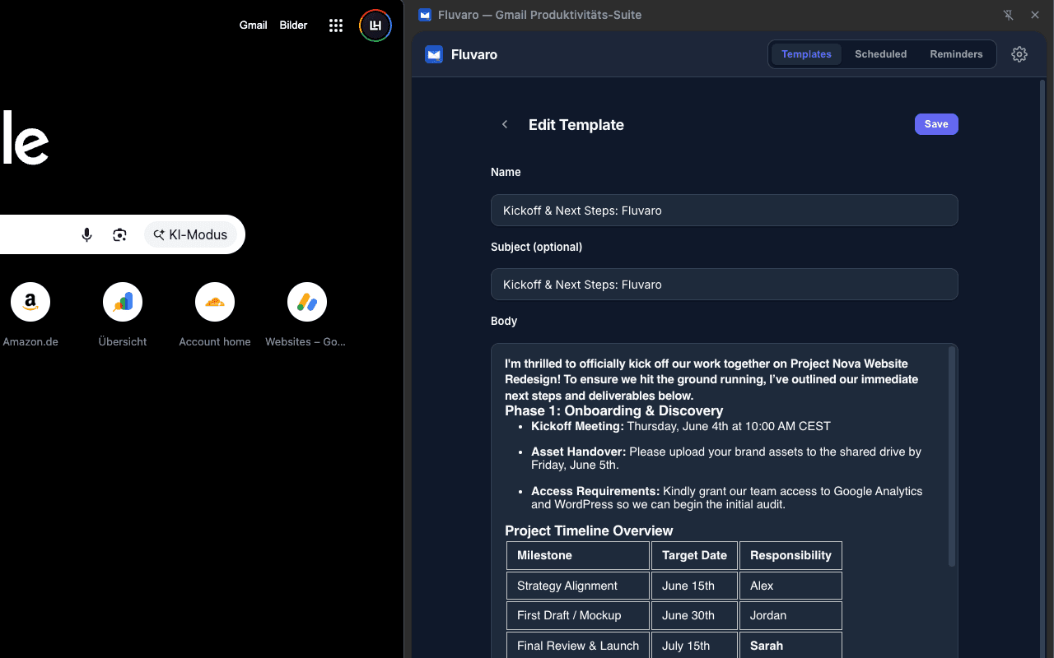Open the Gmail link

pyautogui.click(x=253, y=25)
